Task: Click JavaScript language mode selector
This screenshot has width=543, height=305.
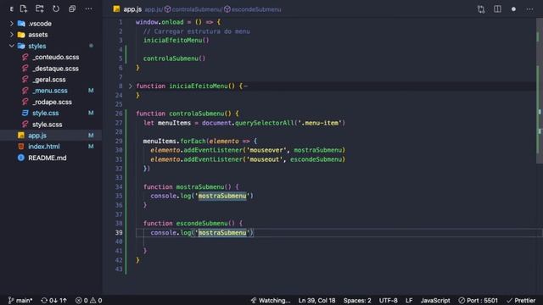Action: [435, 300]
